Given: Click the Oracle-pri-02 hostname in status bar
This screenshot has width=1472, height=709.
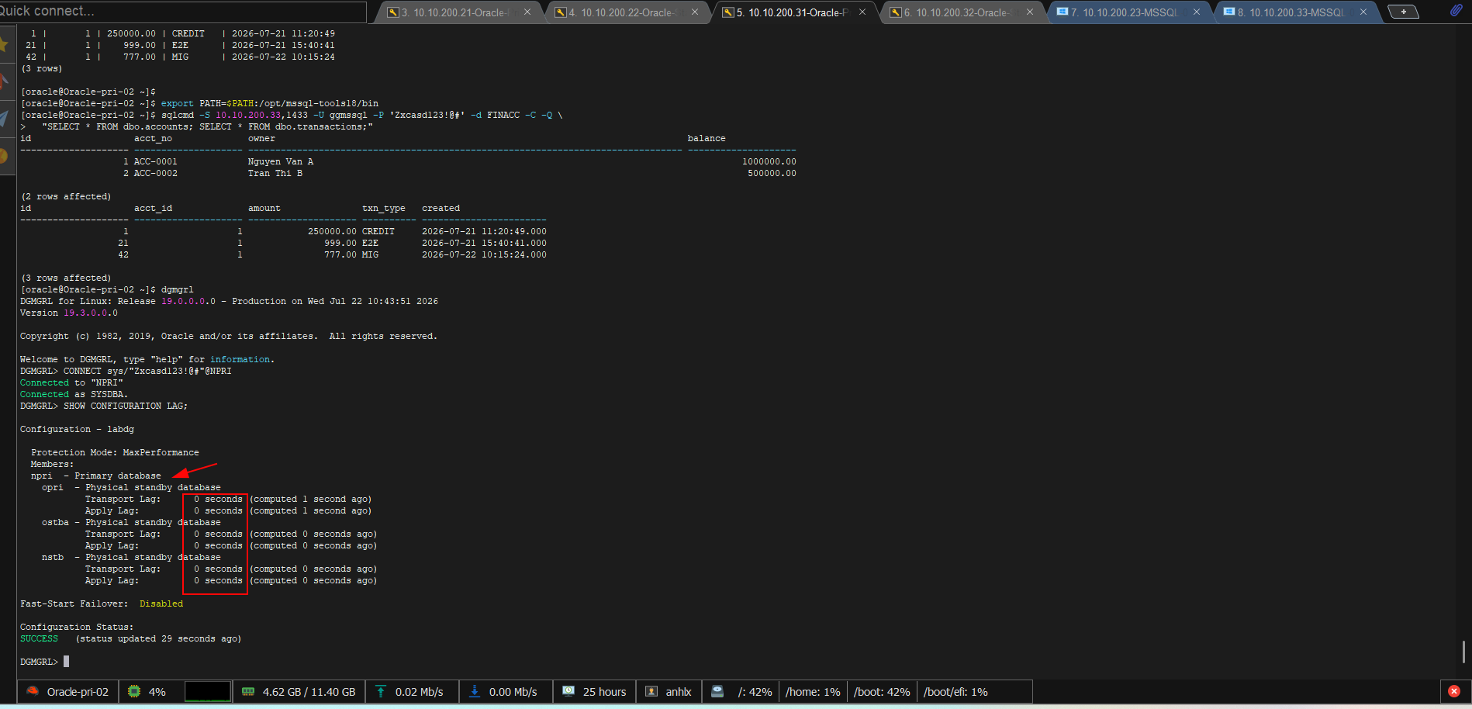Looking at the screenshot, I should click(78, 692).
